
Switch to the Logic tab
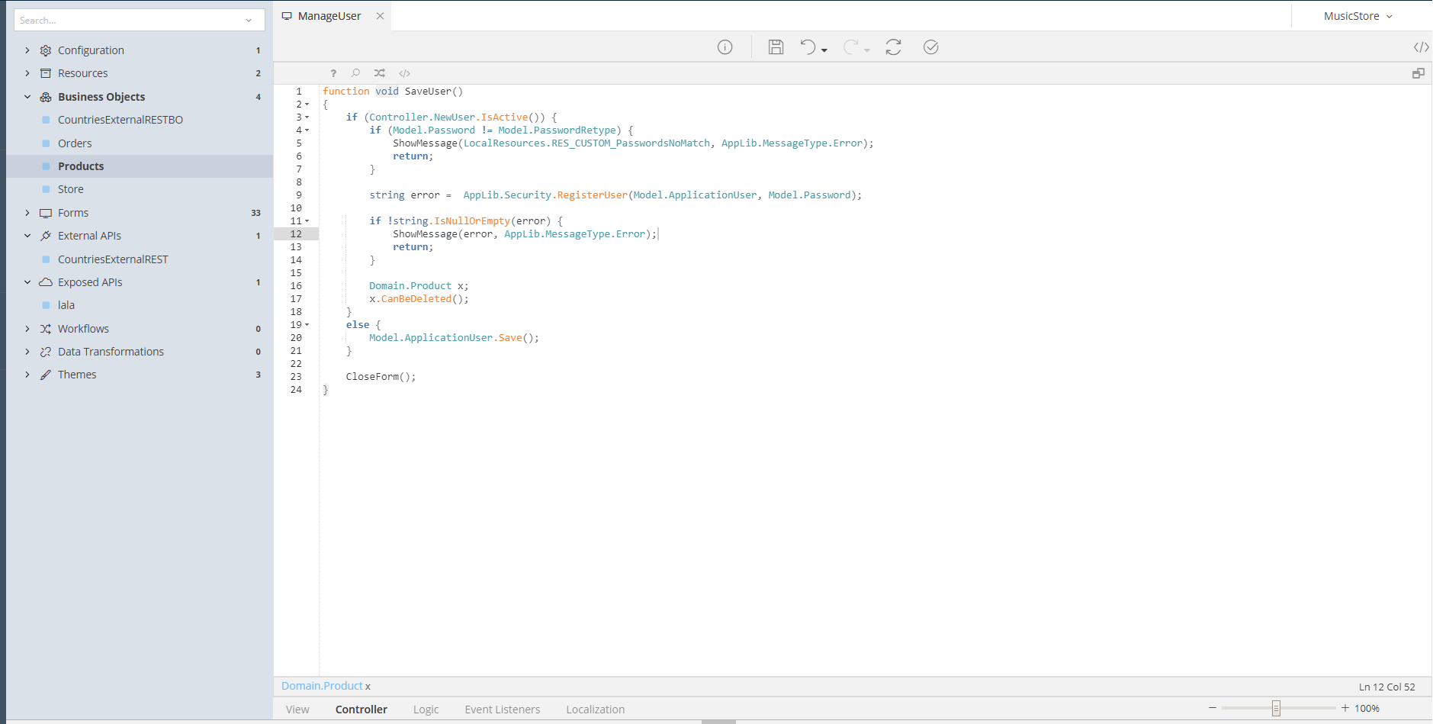point(426,710)
